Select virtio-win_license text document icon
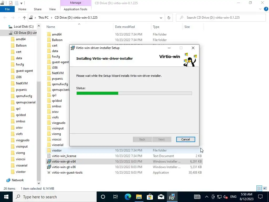The height and width of the screenshot is (202, 269). (49, 156)
